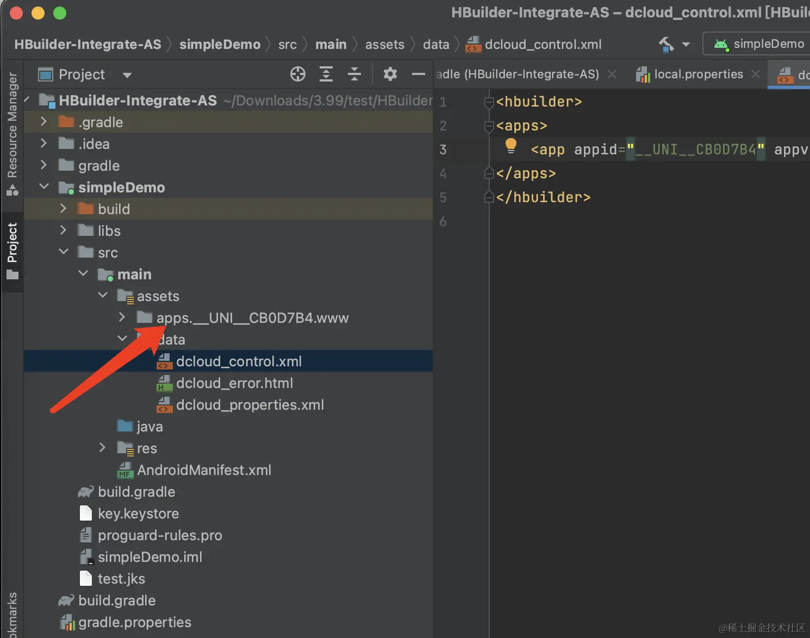Close the HBuilder-Integrate-AS gradle tab
Viewport: 810px width, 638px height.
(612, 74)
